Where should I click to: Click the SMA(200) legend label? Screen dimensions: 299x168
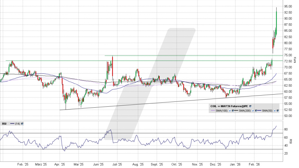[x=245, y=111]
